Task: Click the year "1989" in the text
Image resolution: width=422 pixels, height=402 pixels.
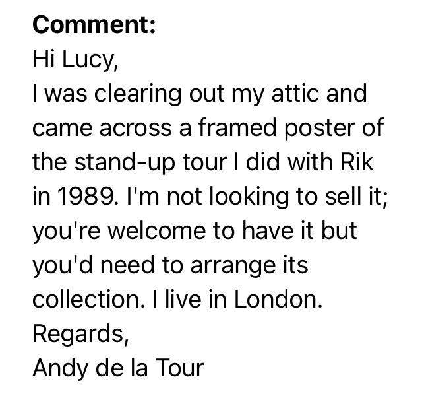Action: [x=82, y=197]
